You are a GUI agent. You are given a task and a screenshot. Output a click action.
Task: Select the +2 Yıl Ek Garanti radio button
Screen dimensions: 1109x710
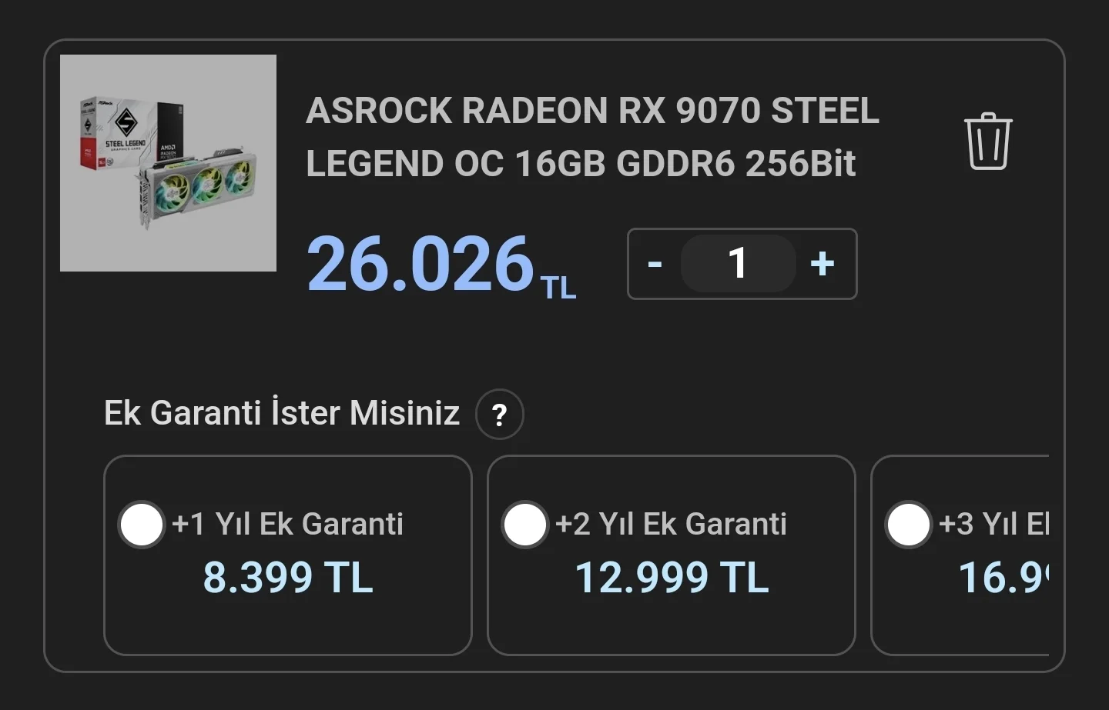pyautogui.click(x=524, y=525)
